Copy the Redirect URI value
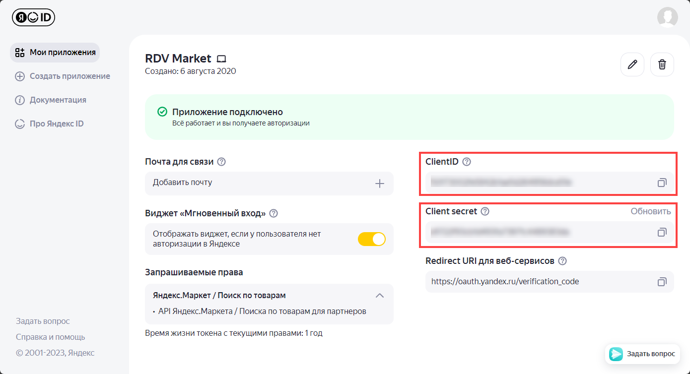Viewport: 690px width, 374px height. coord(662,282)
